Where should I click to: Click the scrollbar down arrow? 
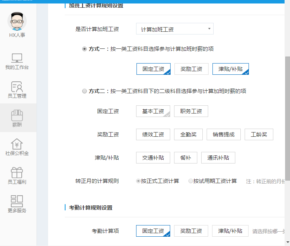(x=288, y=242)
